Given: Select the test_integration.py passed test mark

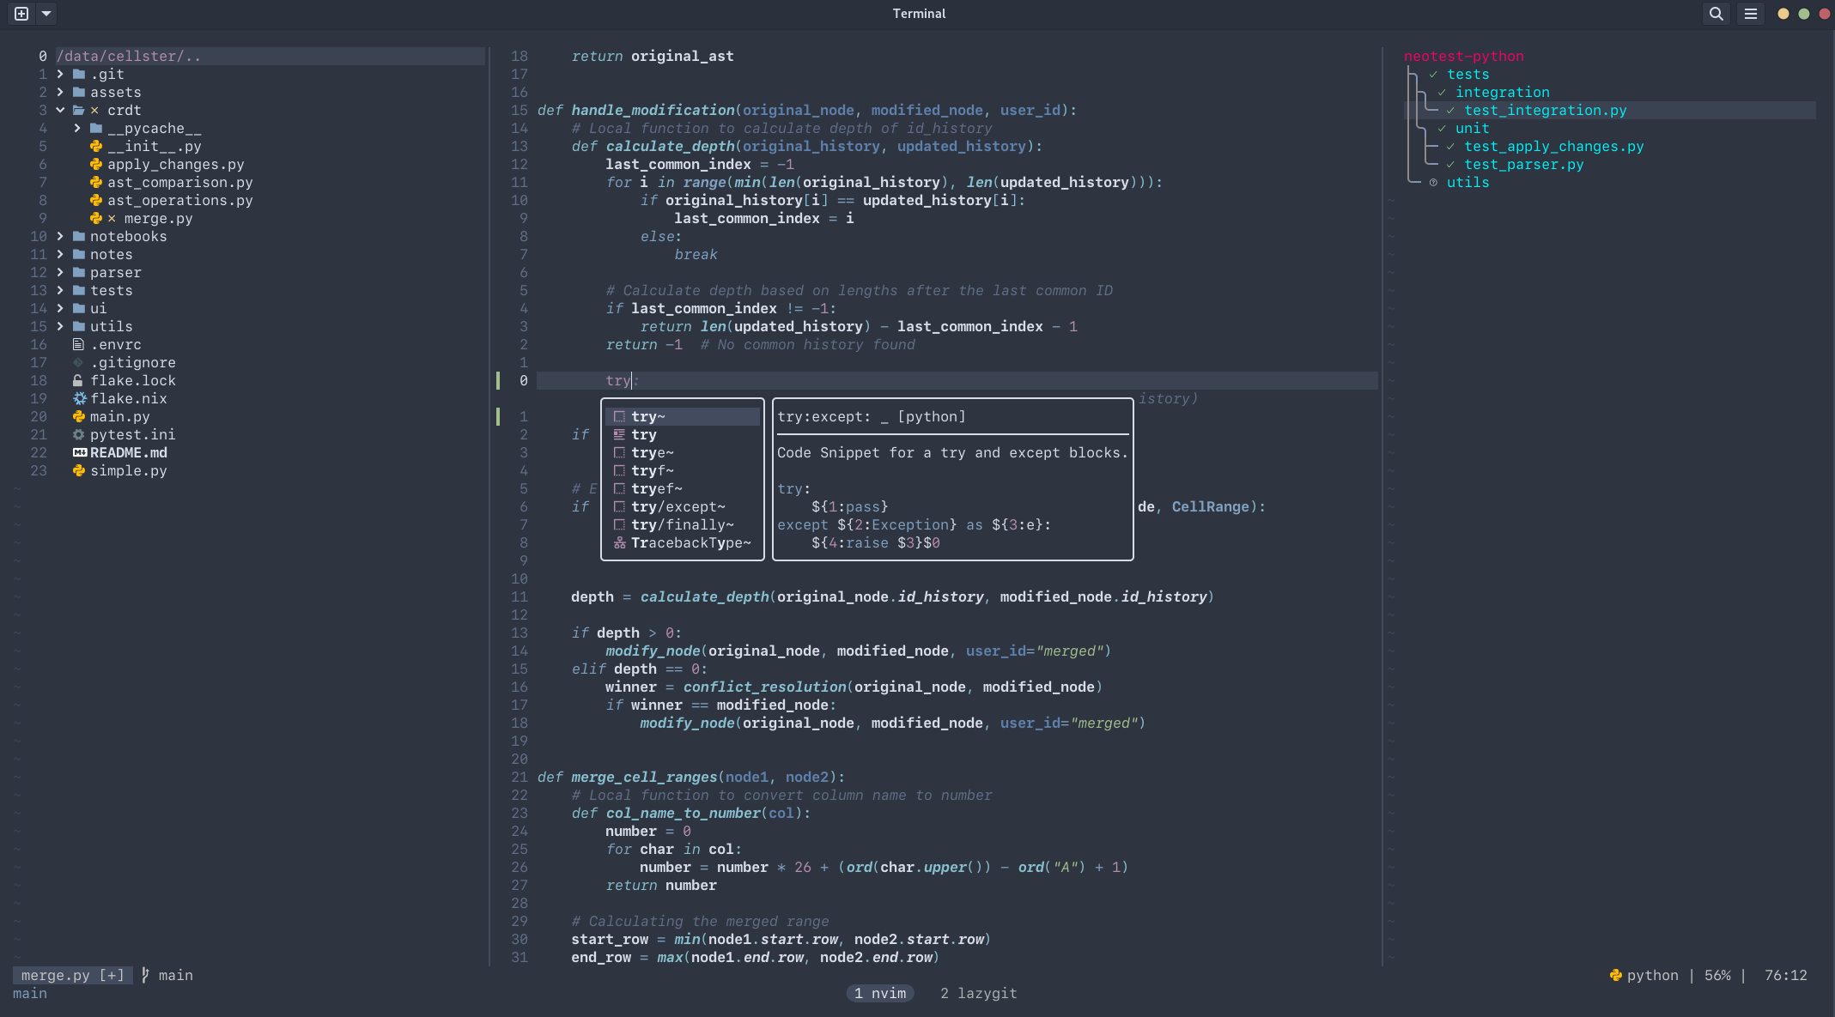Looking at the screenshot, I should (x=1450, y=110).
